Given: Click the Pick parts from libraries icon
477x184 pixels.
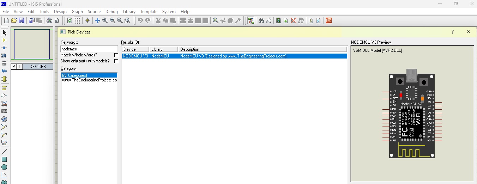Looking at the screenshot, I should [x=216, y=20].
